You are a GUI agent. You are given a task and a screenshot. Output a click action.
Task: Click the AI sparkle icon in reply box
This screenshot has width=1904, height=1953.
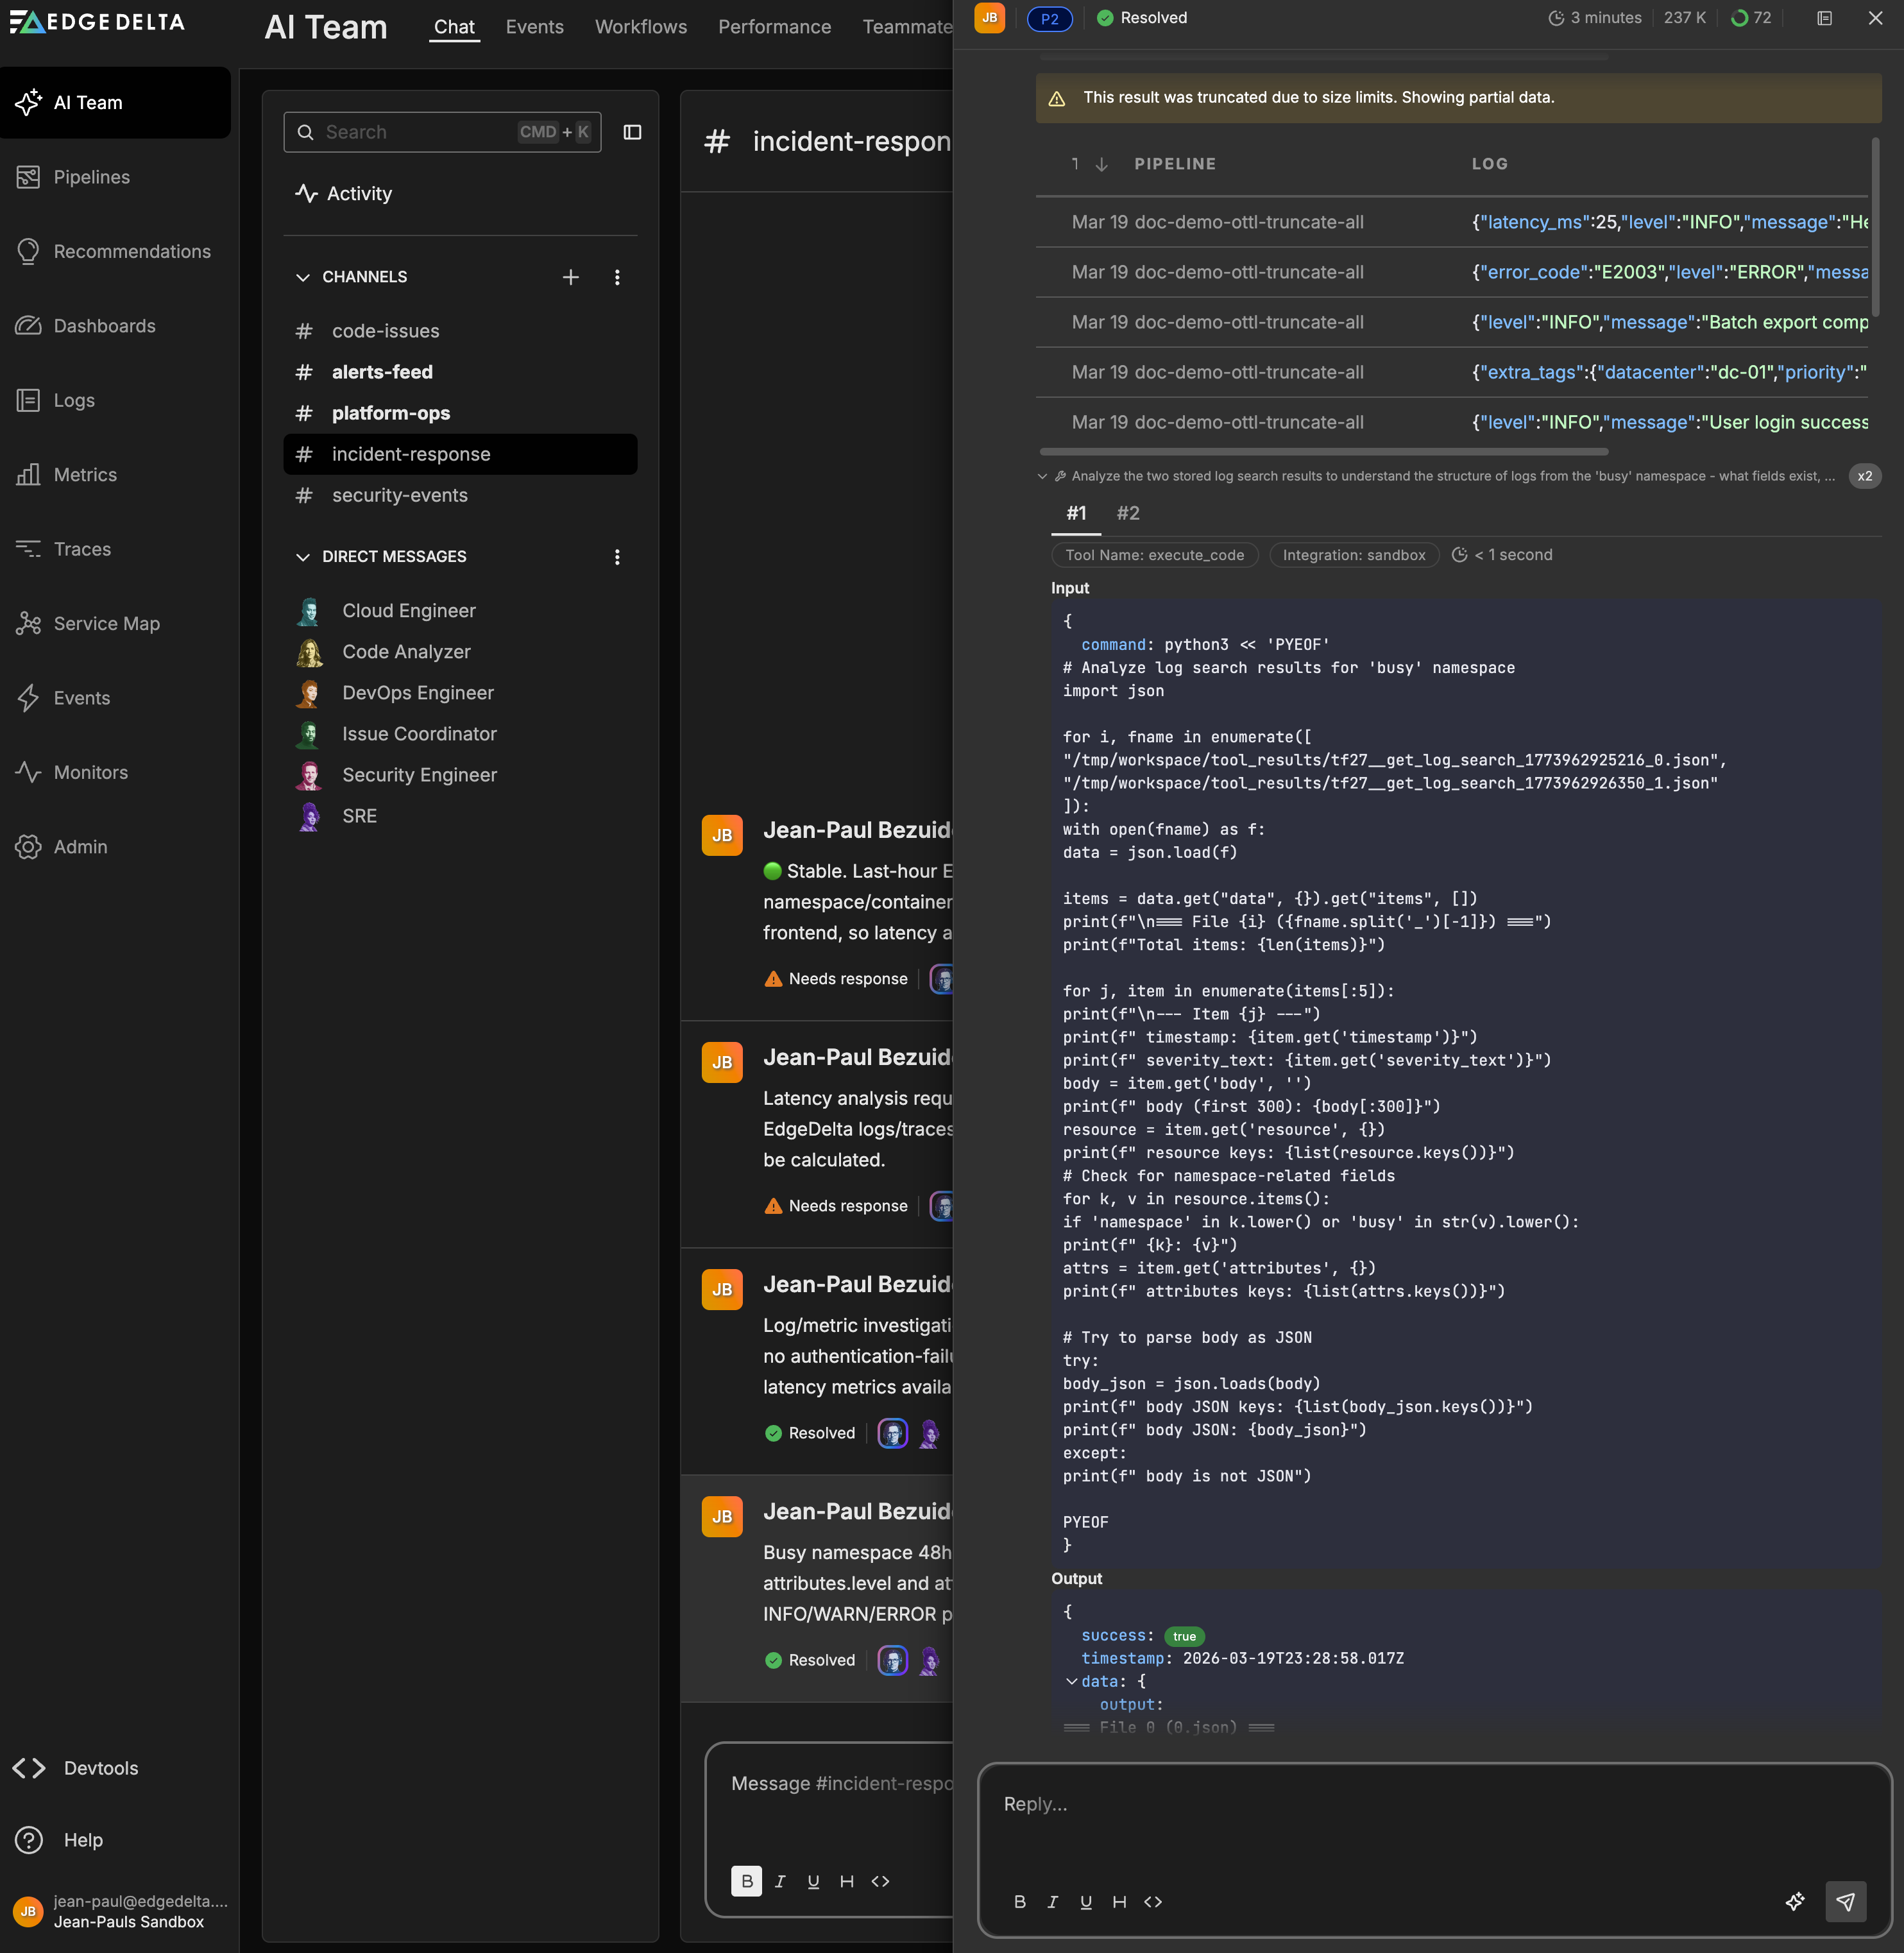tap(1794, 1902)
